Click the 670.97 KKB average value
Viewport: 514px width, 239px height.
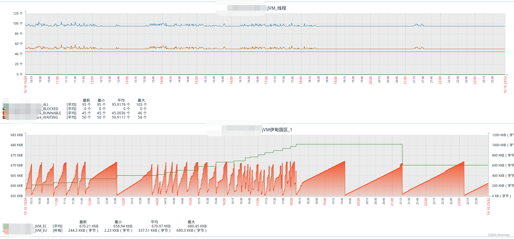click(x=161, y=226)
